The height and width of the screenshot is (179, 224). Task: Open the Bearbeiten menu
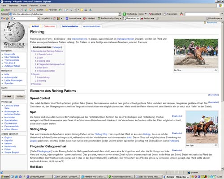[13, 5]
